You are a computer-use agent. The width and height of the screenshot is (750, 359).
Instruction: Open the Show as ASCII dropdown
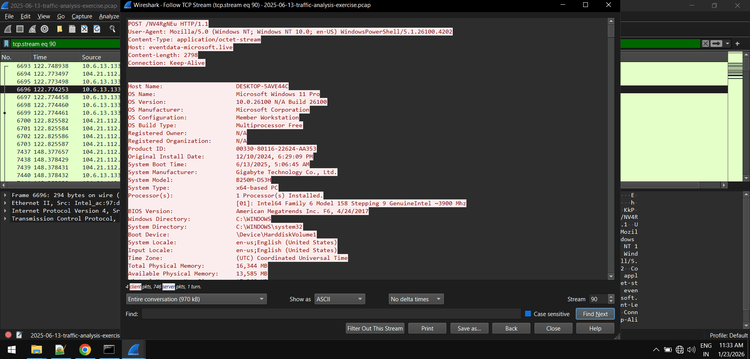(339, 299)
